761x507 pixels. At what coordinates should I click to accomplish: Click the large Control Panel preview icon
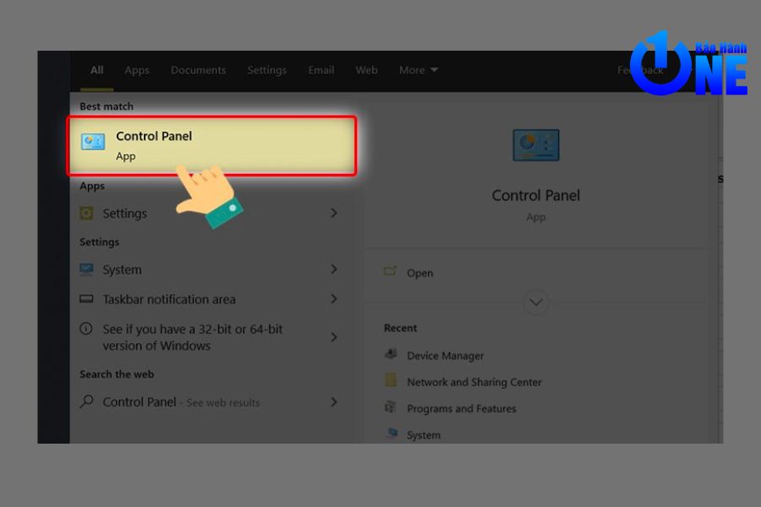pos(536,146)
